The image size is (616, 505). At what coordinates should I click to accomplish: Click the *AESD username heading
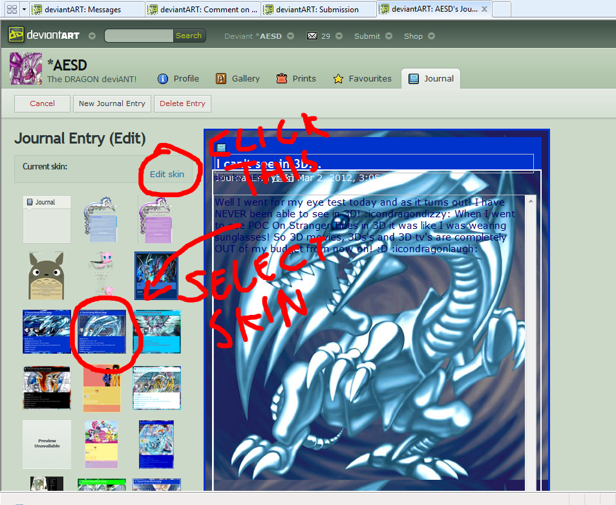click(67, 65)
